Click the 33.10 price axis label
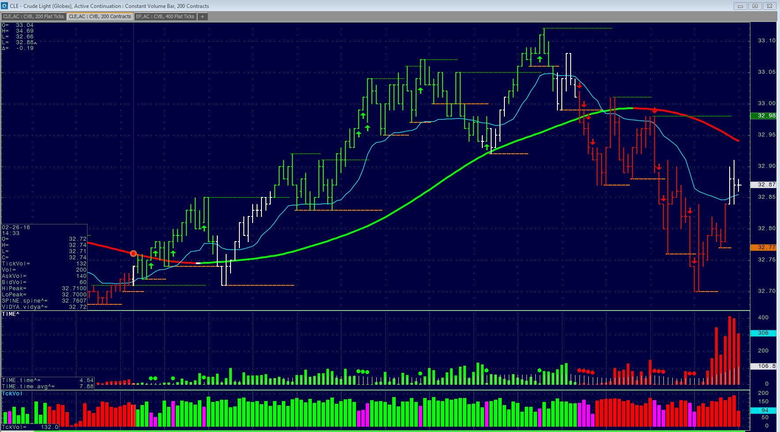780x432 pixels. [767, 41]
